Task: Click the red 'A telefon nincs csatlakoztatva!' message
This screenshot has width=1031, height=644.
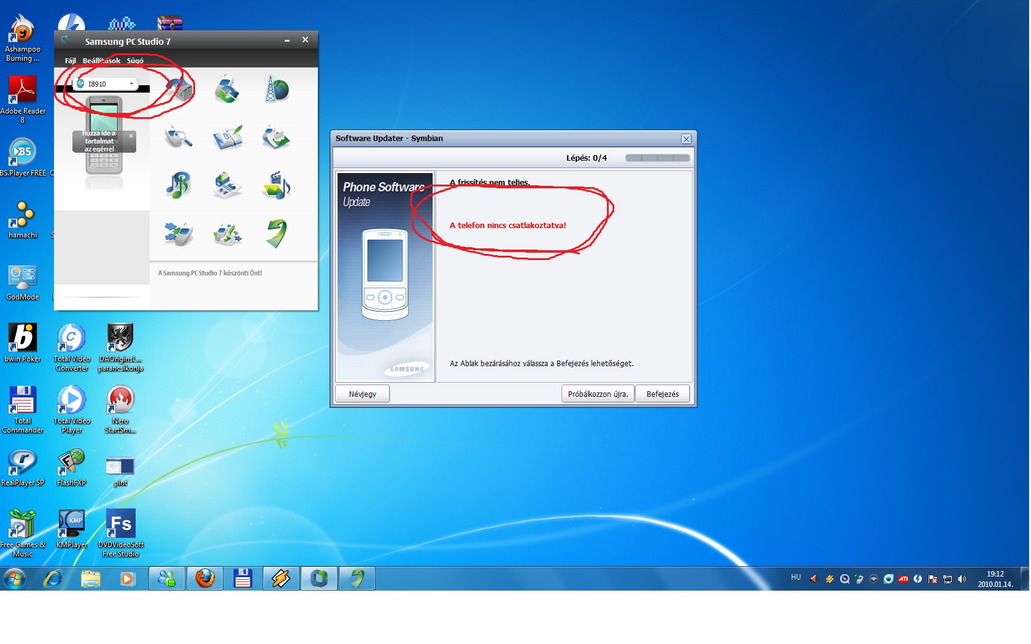Action: 508,225
